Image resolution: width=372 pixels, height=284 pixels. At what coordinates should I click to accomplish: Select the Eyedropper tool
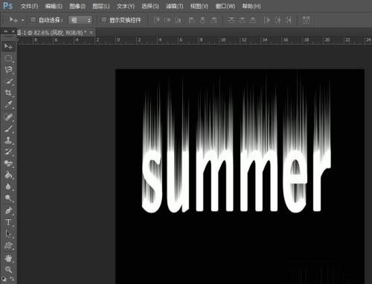pos(8,104)
